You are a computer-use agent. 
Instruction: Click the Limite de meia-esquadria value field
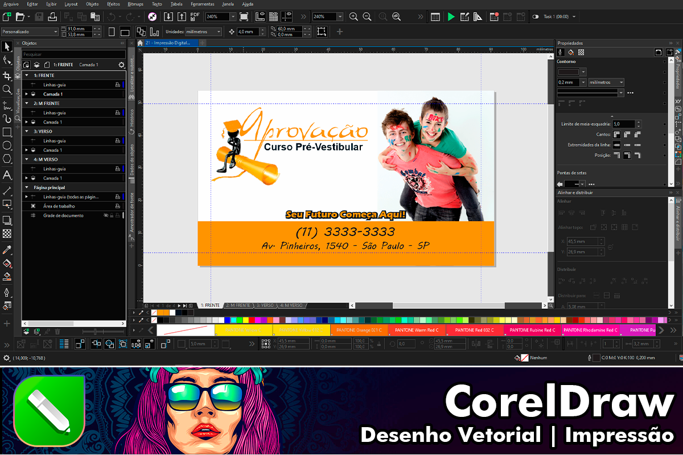(624, 123)
